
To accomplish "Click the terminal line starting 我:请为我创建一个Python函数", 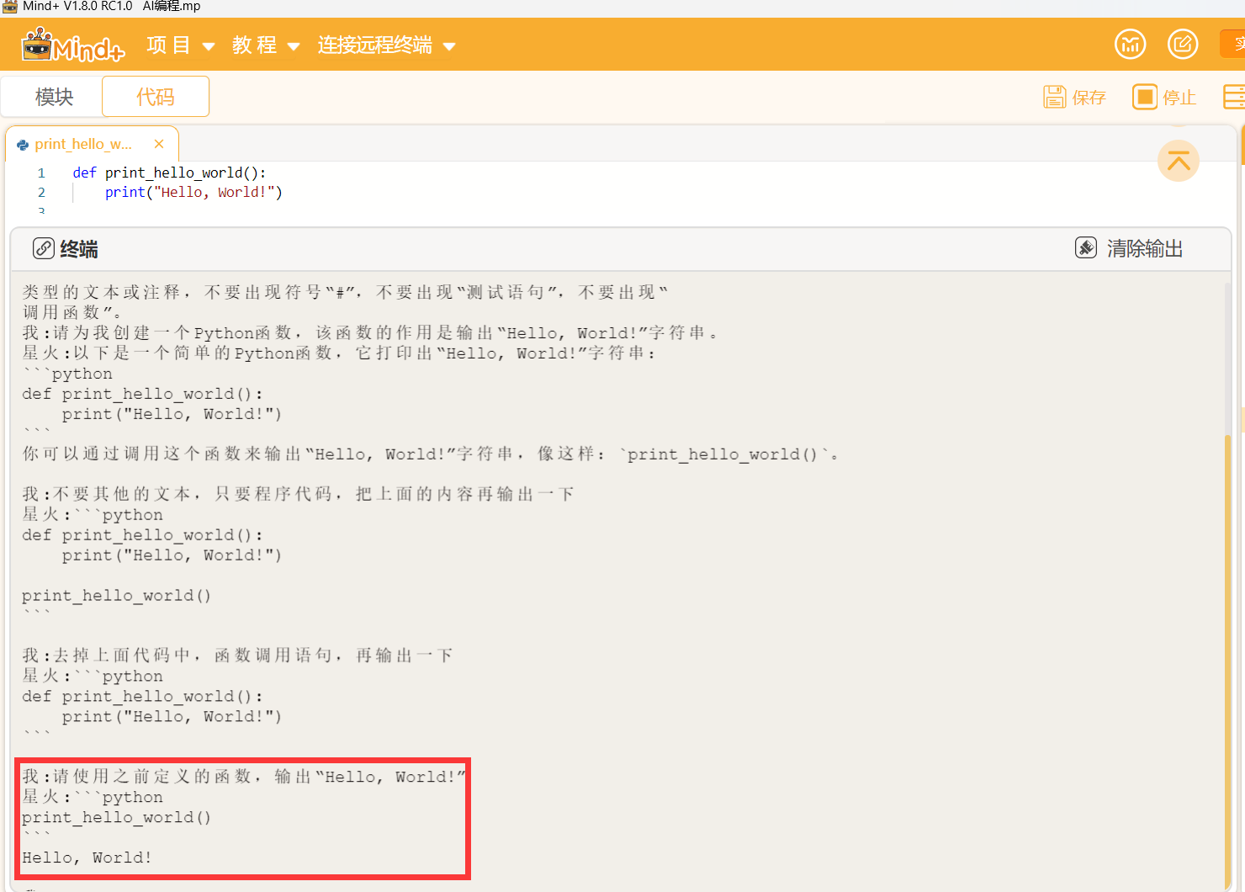I will [x=370, y=332].
